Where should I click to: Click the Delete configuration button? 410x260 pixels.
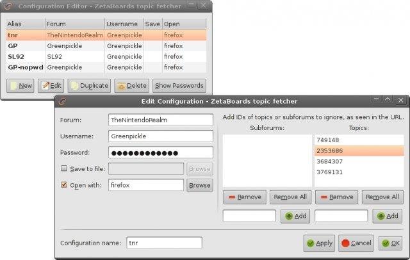(131, 86)
